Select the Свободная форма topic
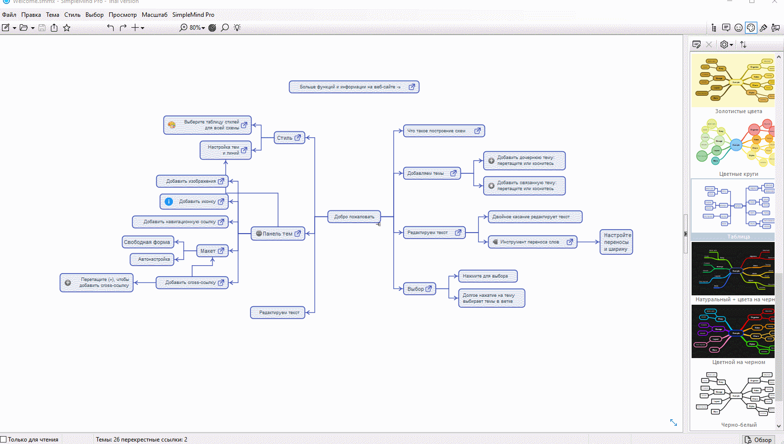This screenshot has height=444, width=784. (148, 242)
